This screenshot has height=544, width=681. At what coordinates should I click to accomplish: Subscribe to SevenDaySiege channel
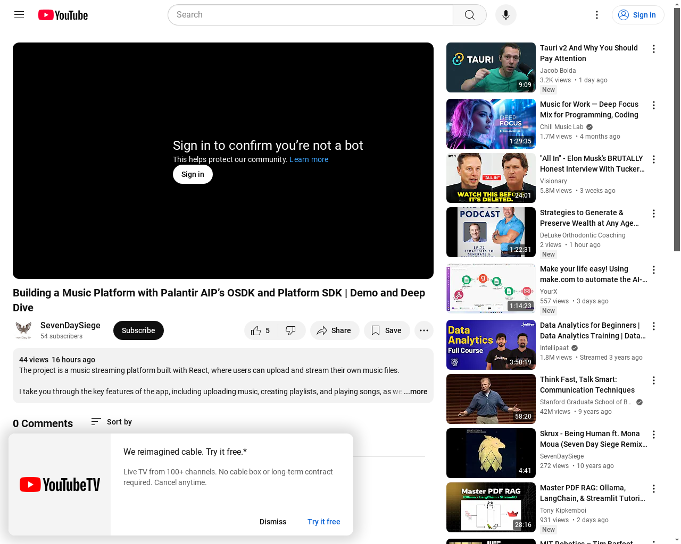click(x=138, y=330)
